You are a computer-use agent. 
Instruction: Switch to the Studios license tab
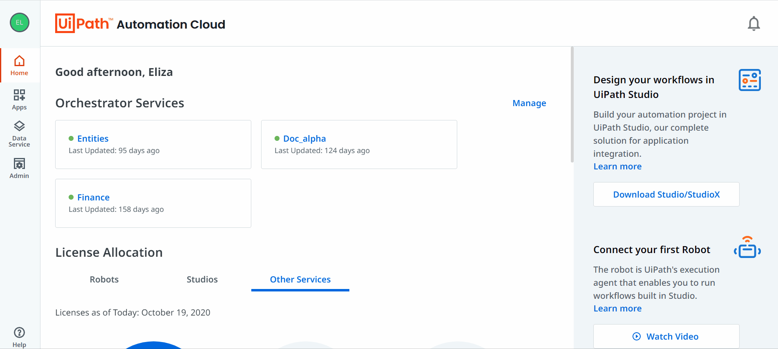(202, 280)
